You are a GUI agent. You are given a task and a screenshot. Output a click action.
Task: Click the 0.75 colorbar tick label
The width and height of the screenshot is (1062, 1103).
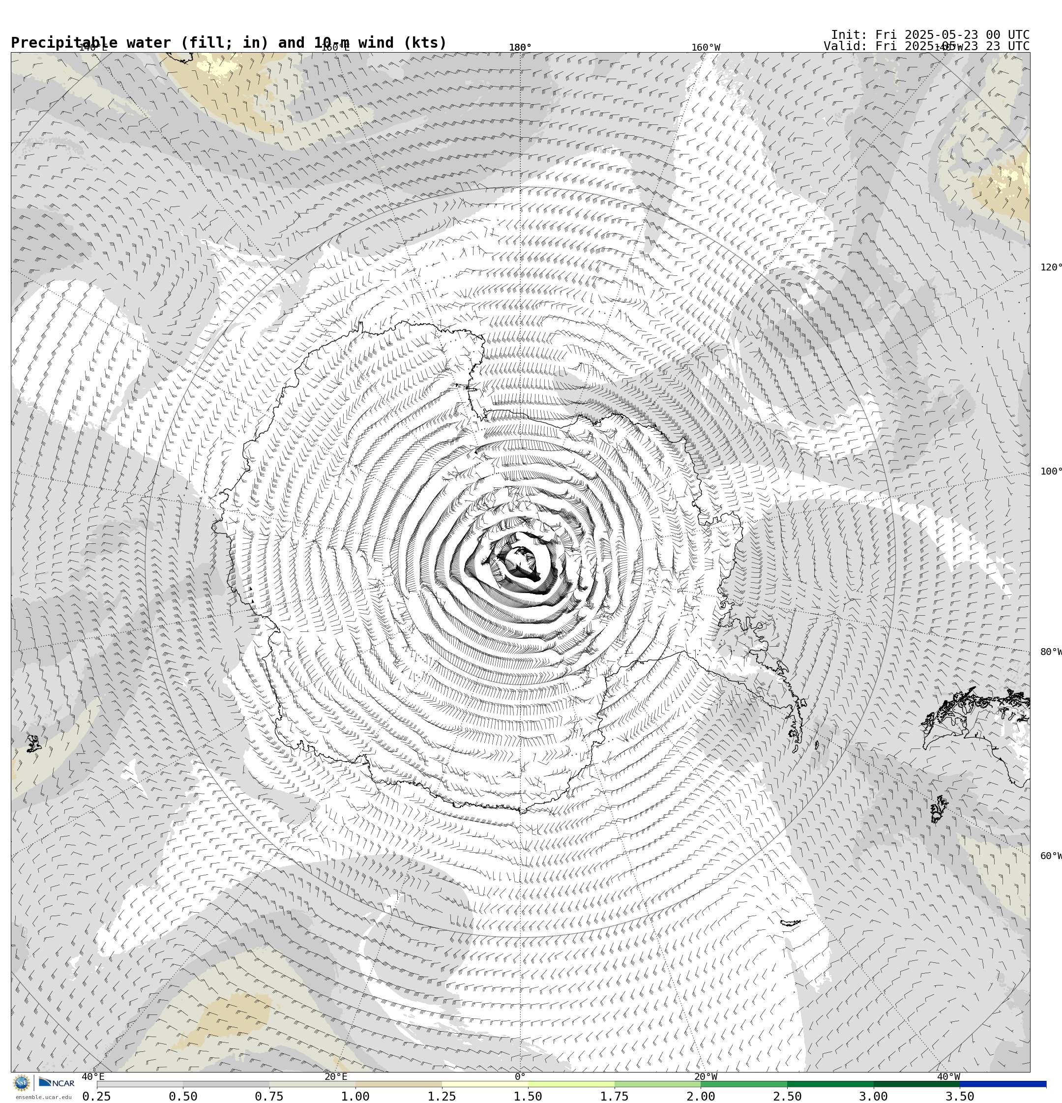(x=269, y=1096)
